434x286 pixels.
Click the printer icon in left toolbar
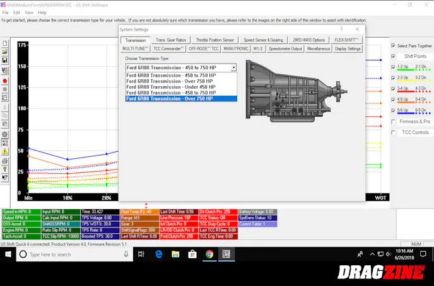point(5,161)
